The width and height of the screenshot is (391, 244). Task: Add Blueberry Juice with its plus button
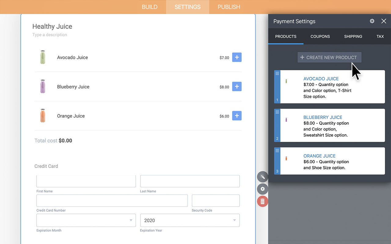tap(237, 87)
